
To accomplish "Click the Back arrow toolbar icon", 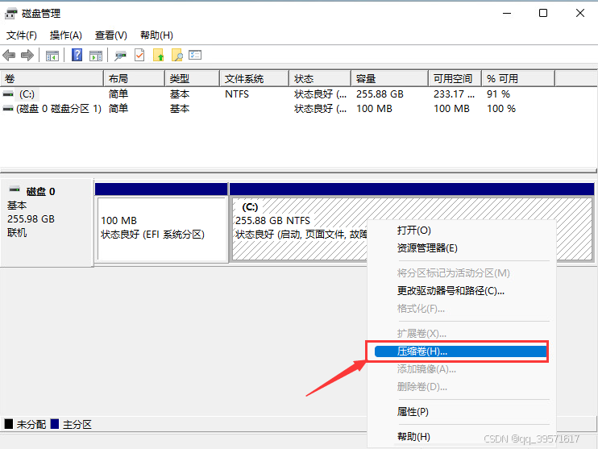I will tap(9, 56).
